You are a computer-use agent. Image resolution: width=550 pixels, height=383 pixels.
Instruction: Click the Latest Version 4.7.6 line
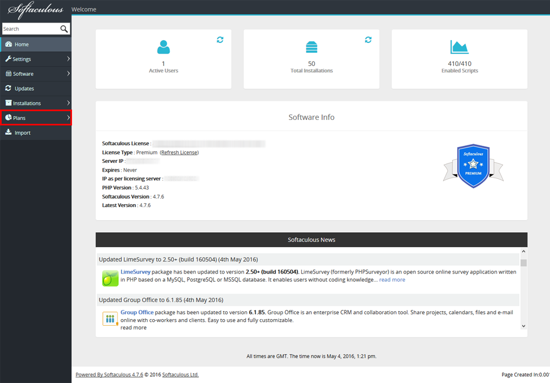pos(127,205)
